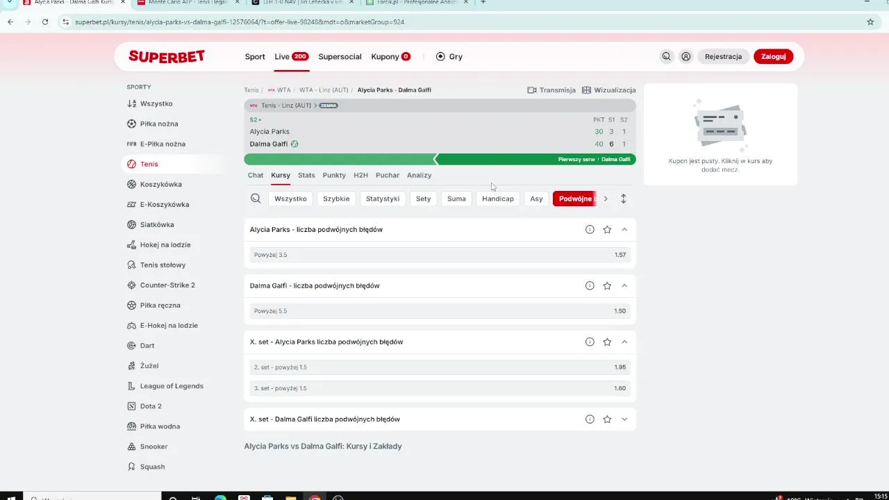Collapse Dalma Galfi liczba podwójnych błędów market
The height and width of the screenshot is (500, 889).
click(624, 285)
